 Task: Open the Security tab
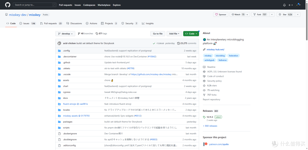point(130,23)
